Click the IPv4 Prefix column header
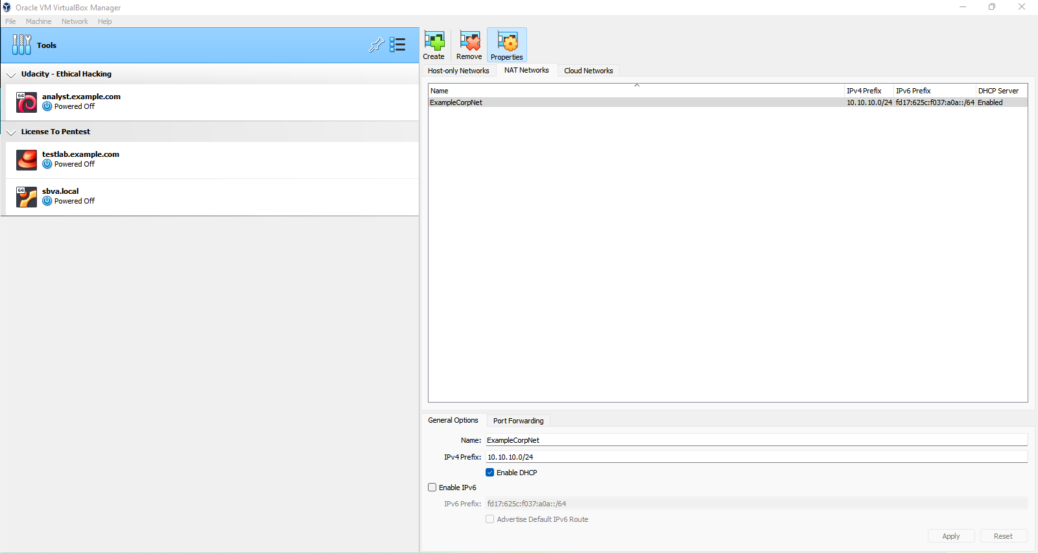This screenshot has width=1038, height=553. pos(869,91)
